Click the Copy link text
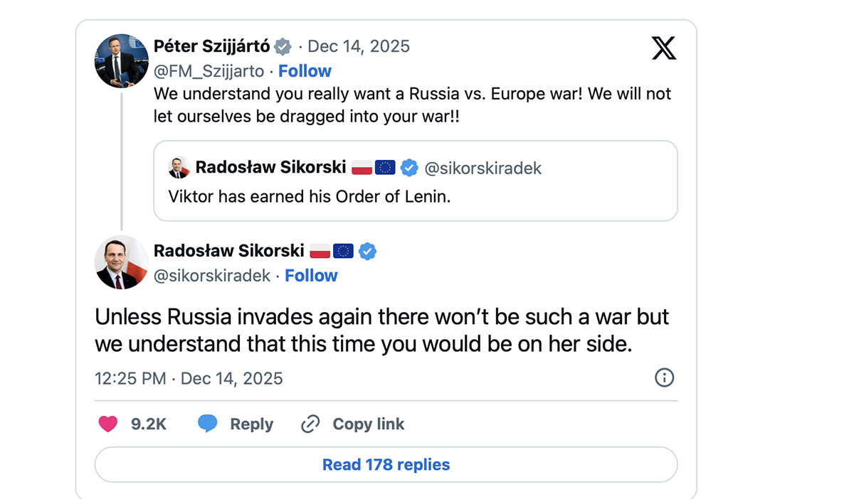Image resolution: width=854 pixels, height=499 pixels. click(368, 424)
